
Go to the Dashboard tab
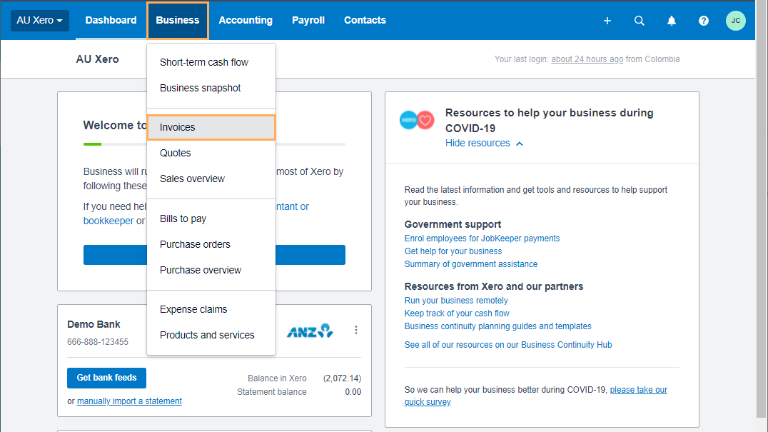click(111, 21)
